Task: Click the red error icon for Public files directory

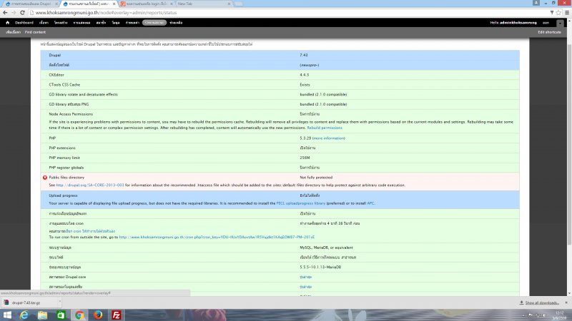Action: pos(45,178)
